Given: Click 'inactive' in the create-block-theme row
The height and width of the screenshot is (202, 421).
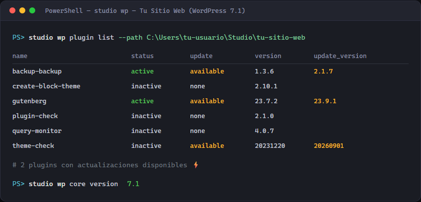Looking at the screenshot, I should [x=146, y=86].
